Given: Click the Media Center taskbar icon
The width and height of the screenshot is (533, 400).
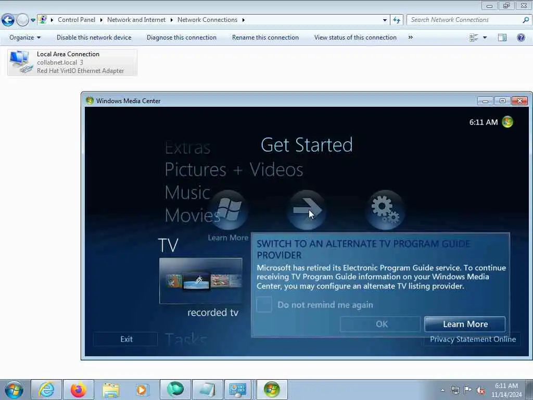Looking at the screenshot, I should coord(272,390).
